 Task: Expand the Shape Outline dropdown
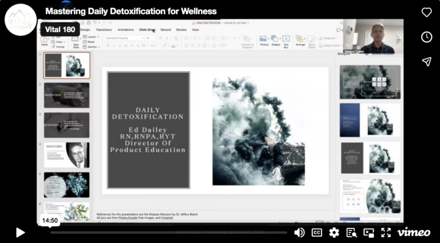click(x=331, y=45)
